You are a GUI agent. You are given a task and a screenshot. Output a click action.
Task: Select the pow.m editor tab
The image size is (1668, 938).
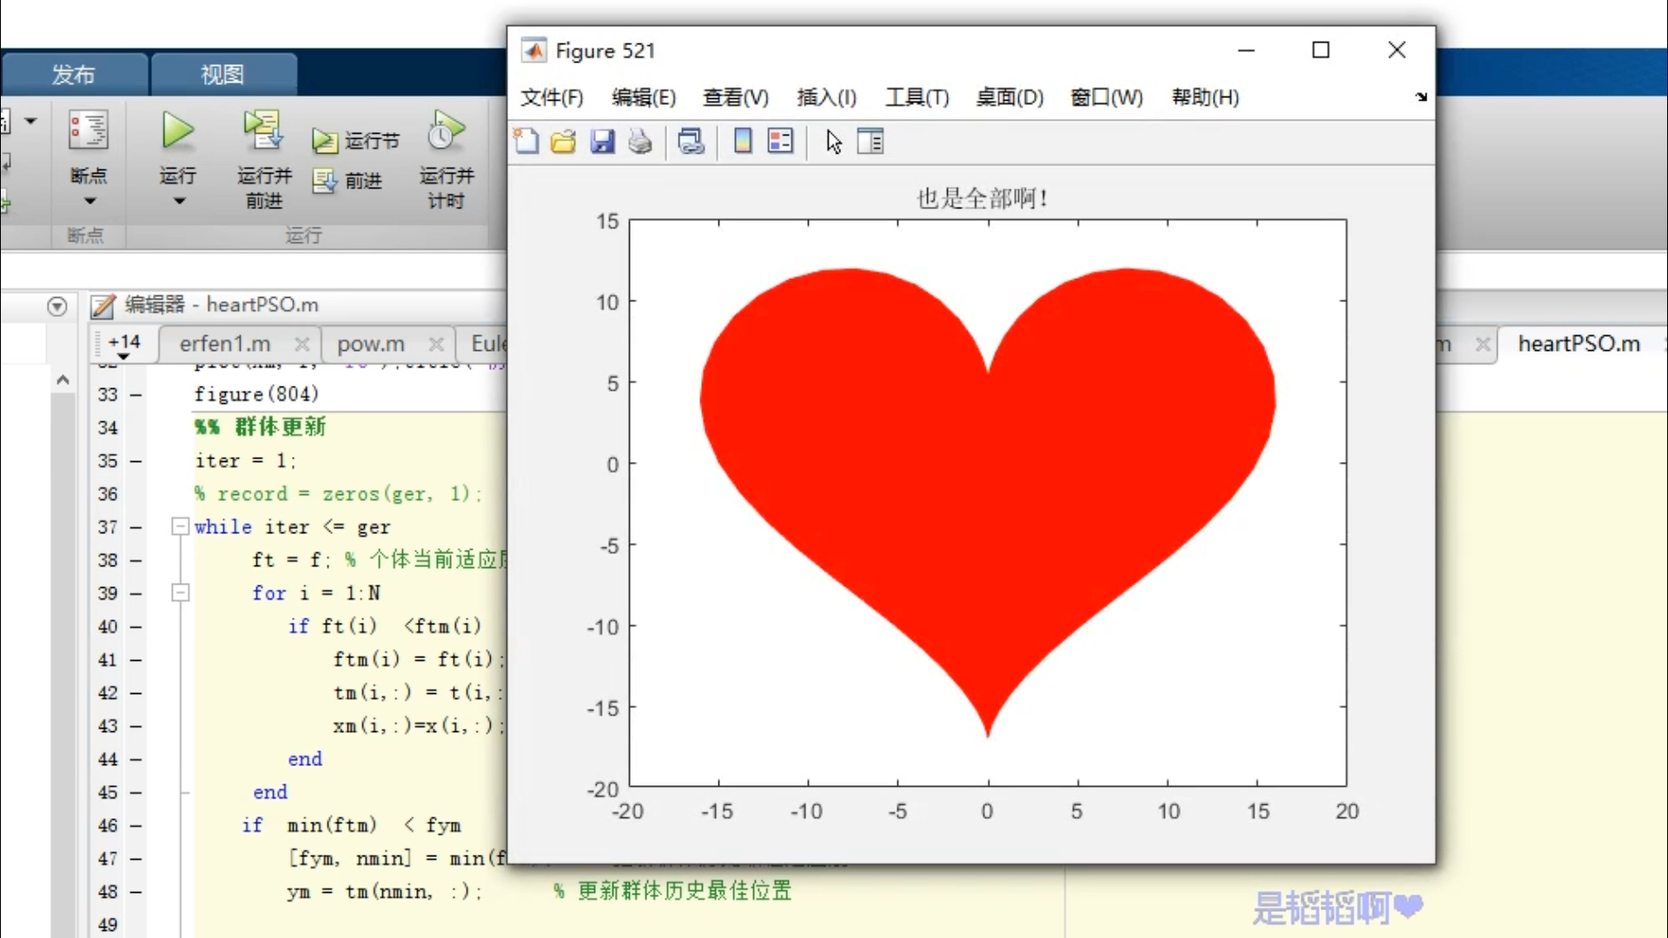pos(369,344)
